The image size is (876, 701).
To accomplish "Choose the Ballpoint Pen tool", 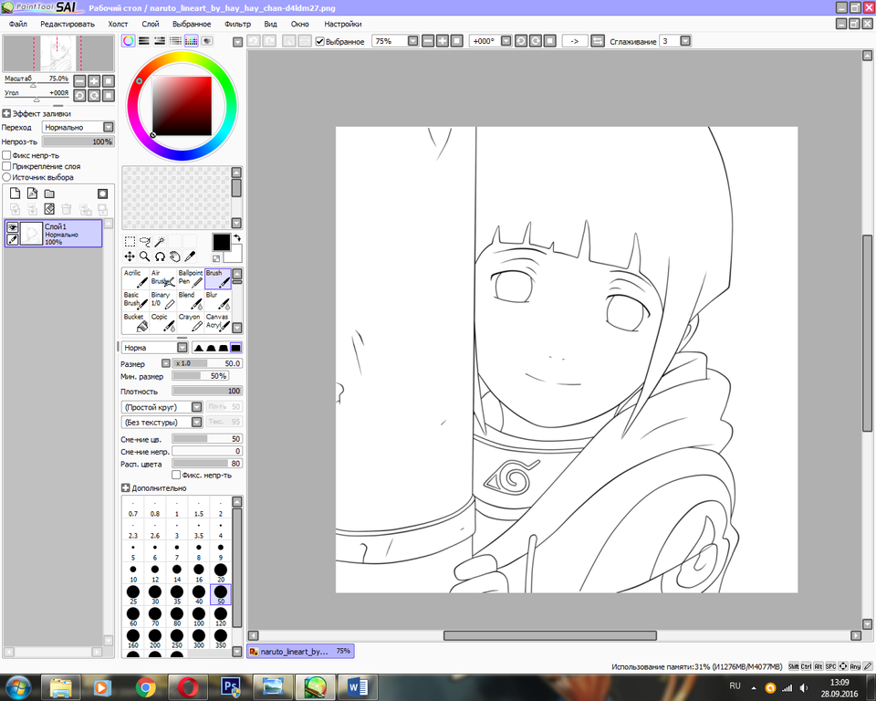I will pos(190,278).
